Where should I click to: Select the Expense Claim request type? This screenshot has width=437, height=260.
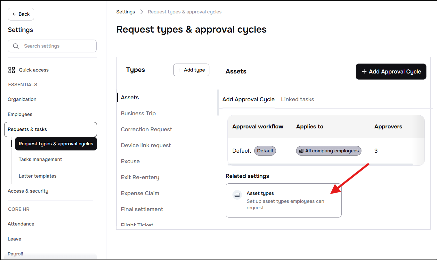[x=140, y=193]
